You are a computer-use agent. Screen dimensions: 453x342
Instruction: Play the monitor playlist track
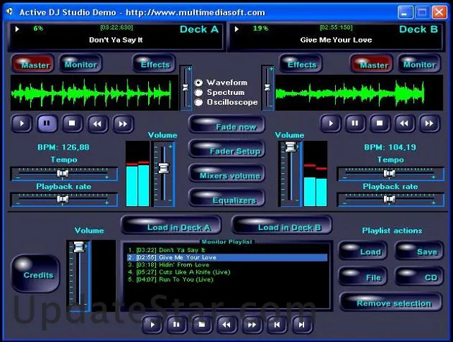152,325
